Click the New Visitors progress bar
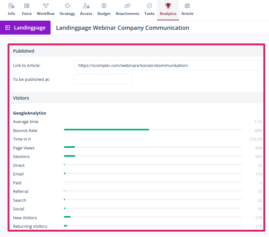The height and width of the screenshot is (237, 269). point(153,217)
